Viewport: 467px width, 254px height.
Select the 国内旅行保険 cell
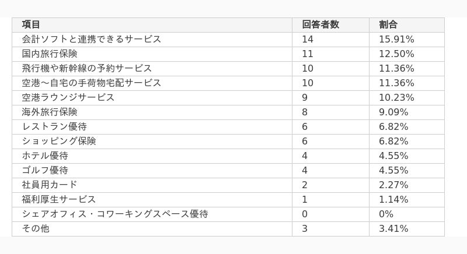coord(152,54)
